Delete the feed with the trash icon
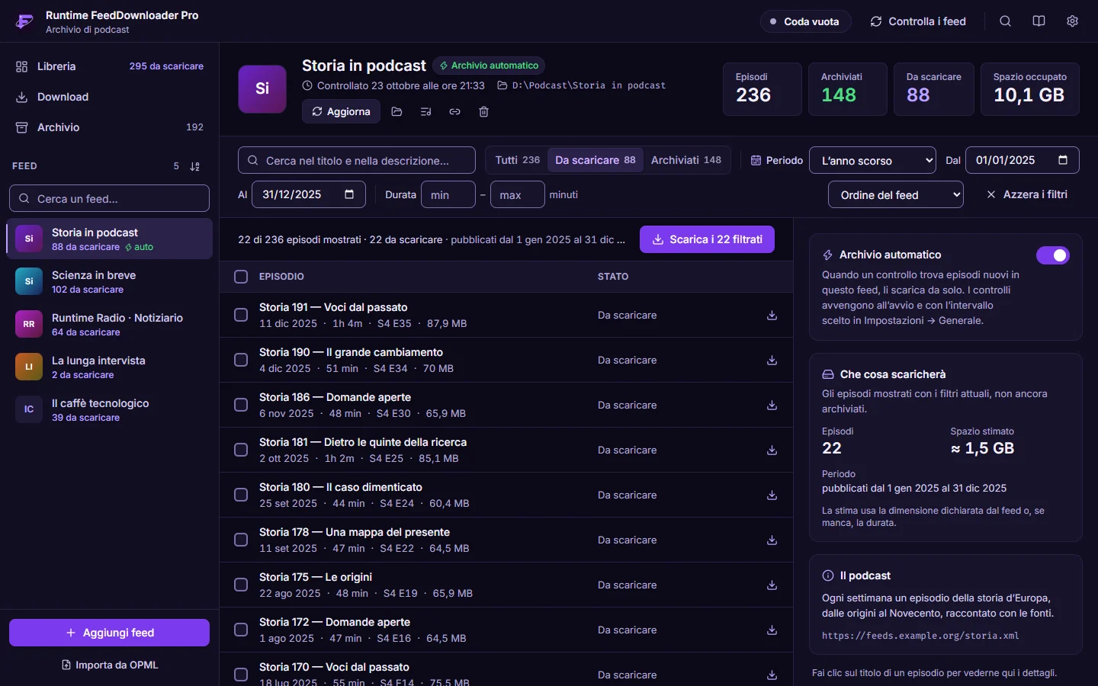 483,111
